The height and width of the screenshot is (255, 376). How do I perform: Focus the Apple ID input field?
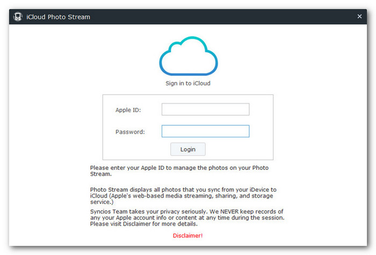coord(206,110)
